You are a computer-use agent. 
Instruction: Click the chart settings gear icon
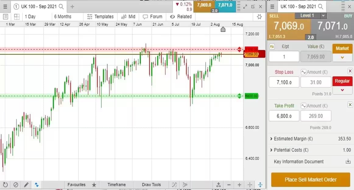click(x=259, y=16)
